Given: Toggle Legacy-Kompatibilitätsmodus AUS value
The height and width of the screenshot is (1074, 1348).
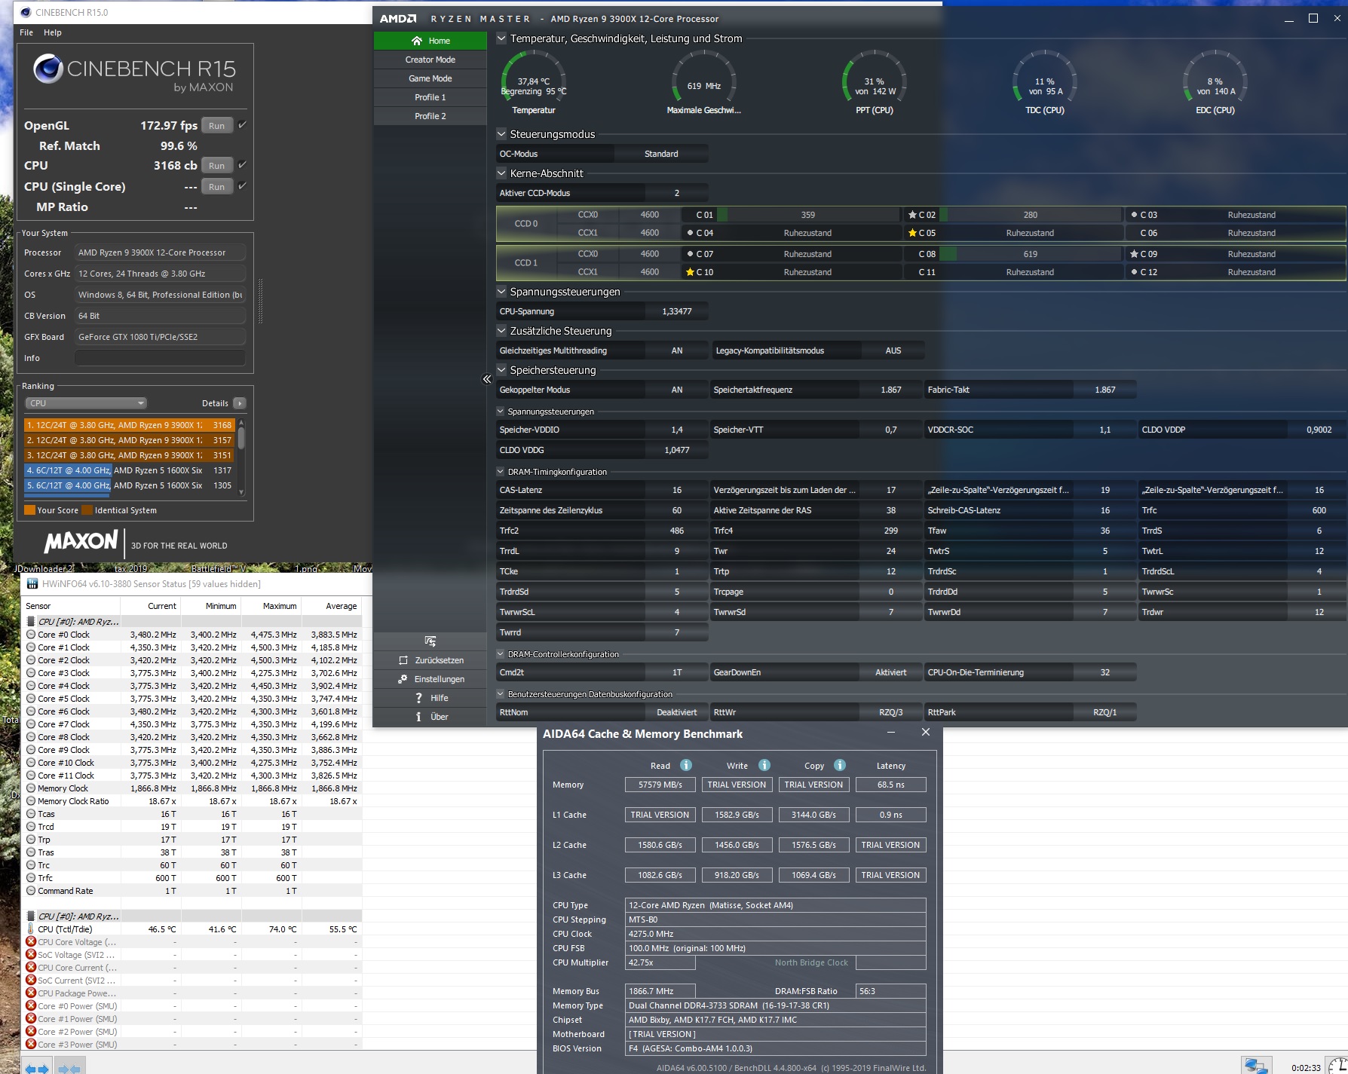Looking at the screenshot, I should [x=893, y=350].
